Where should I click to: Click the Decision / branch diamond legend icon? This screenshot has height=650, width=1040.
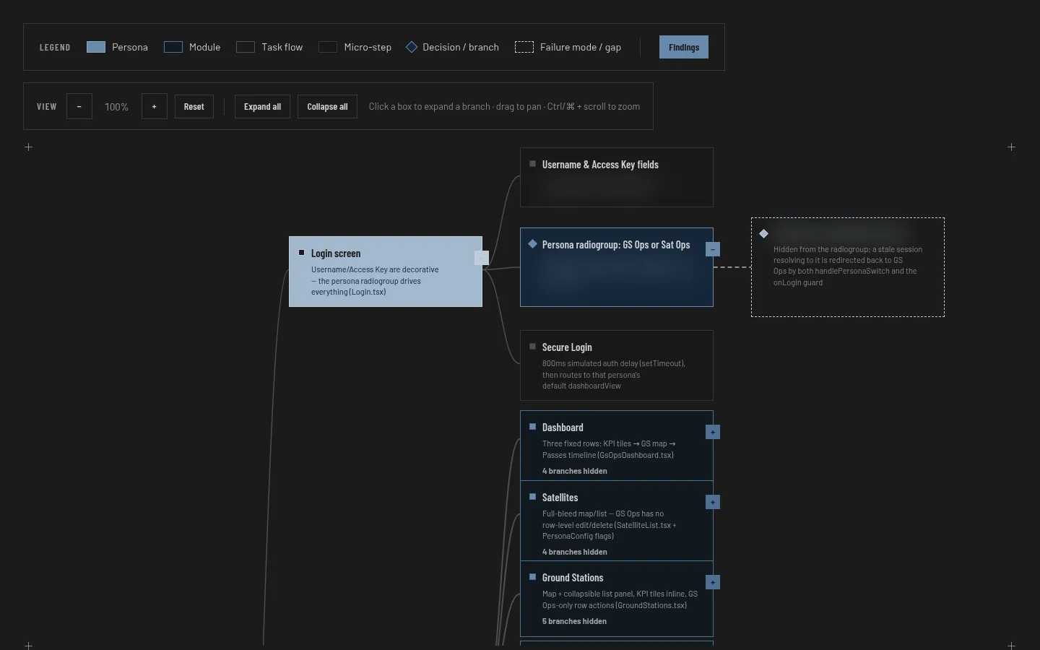pos(412,47)
